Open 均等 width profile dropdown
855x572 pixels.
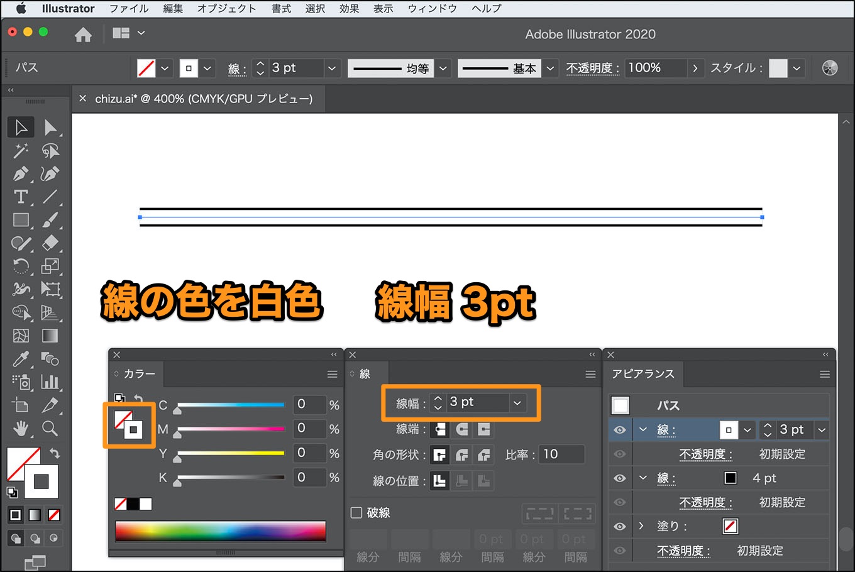click(443, 68)
